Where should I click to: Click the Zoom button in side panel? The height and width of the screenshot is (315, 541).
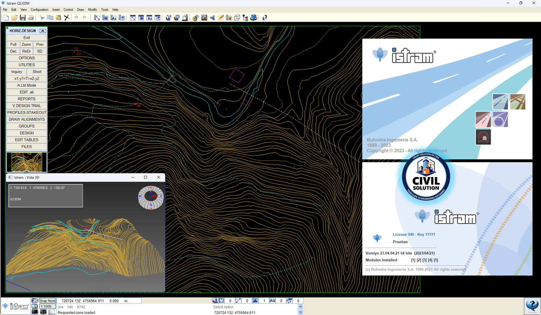click(x=26, y=44)
